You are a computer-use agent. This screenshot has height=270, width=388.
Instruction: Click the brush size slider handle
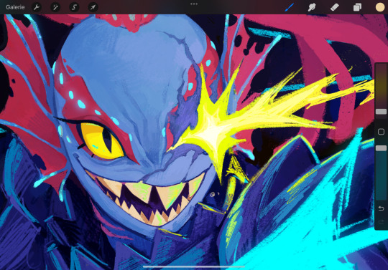[381, 112]
